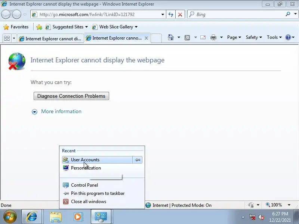Viewport: 299px width, 224px height.
Task: Restore down the browser window
Action: click(280, 4)
